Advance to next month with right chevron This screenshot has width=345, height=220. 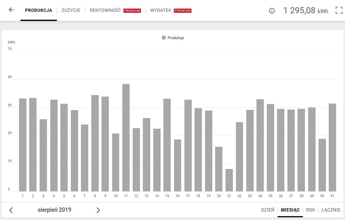coord(98,210)
